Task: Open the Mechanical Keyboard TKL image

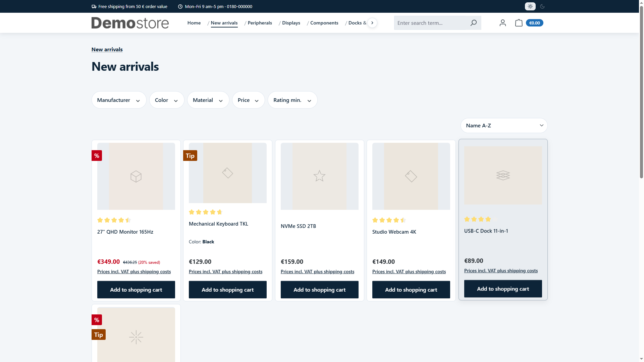Action: (x=228, y=173)
